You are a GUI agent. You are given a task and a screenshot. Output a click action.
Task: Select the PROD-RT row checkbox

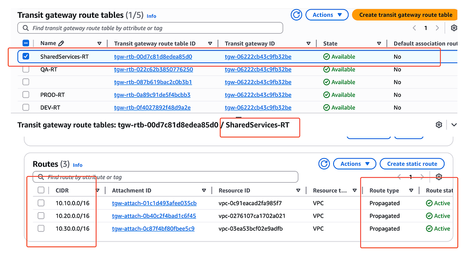click(26, 95)
